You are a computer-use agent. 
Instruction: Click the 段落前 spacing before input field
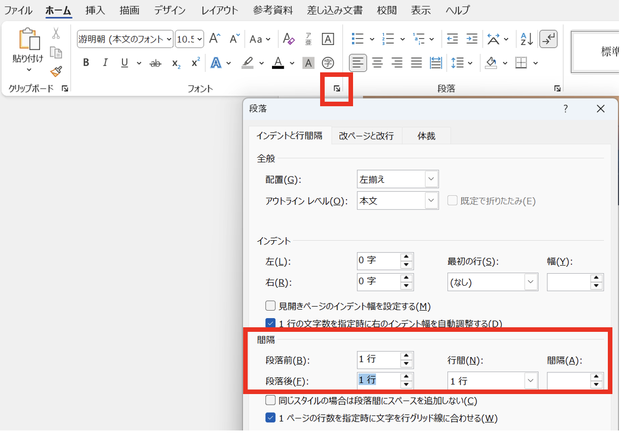tap(378, 360)
